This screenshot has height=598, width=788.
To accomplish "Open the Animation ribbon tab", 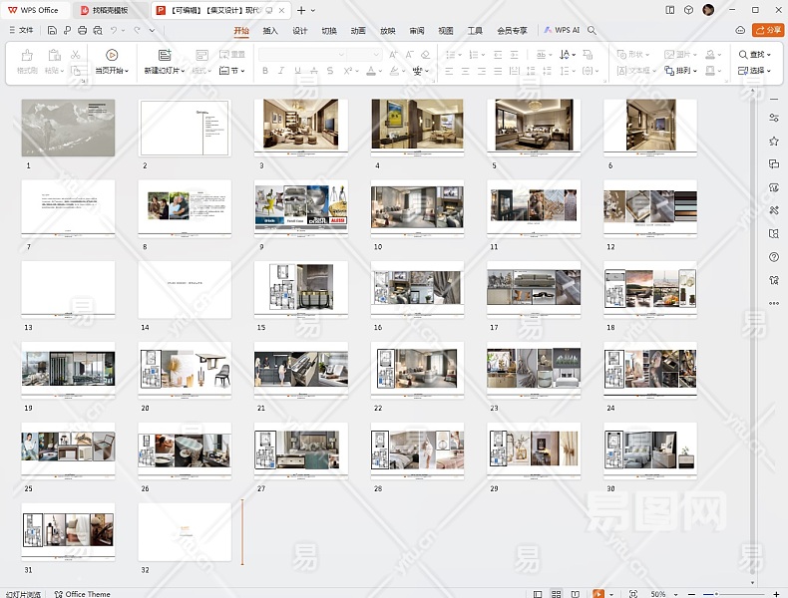I will coord(358,31).
